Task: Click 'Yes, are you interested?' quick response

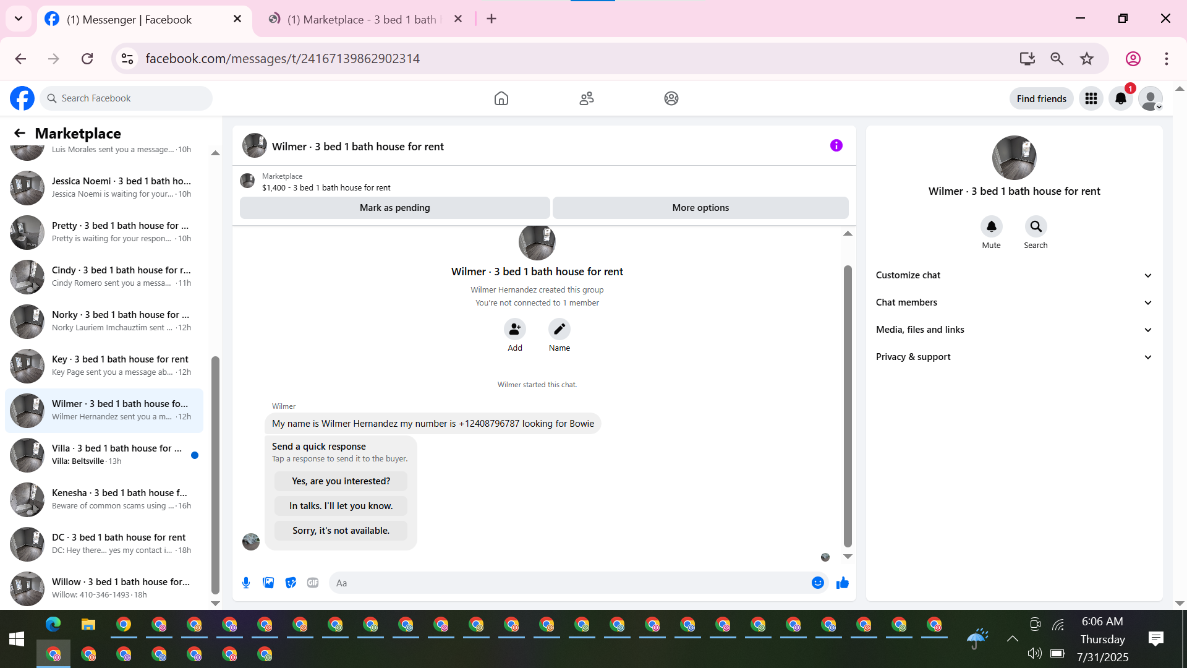Action: 341,481
